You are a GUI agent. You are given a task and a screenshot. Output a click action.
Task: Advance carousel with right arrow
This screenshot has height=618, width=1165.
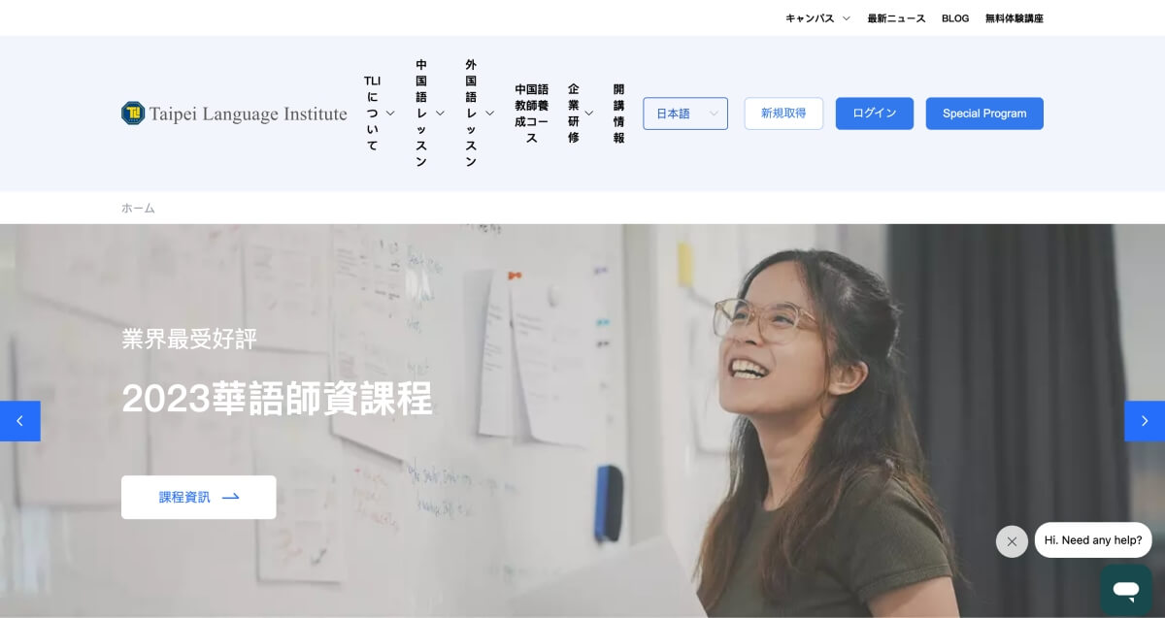[1145, 421]
